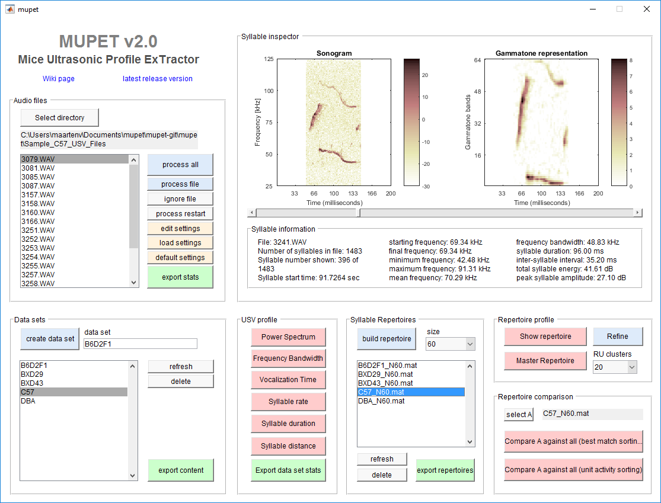
Task: Click Export data set stats
Action: tap(288, 470)
